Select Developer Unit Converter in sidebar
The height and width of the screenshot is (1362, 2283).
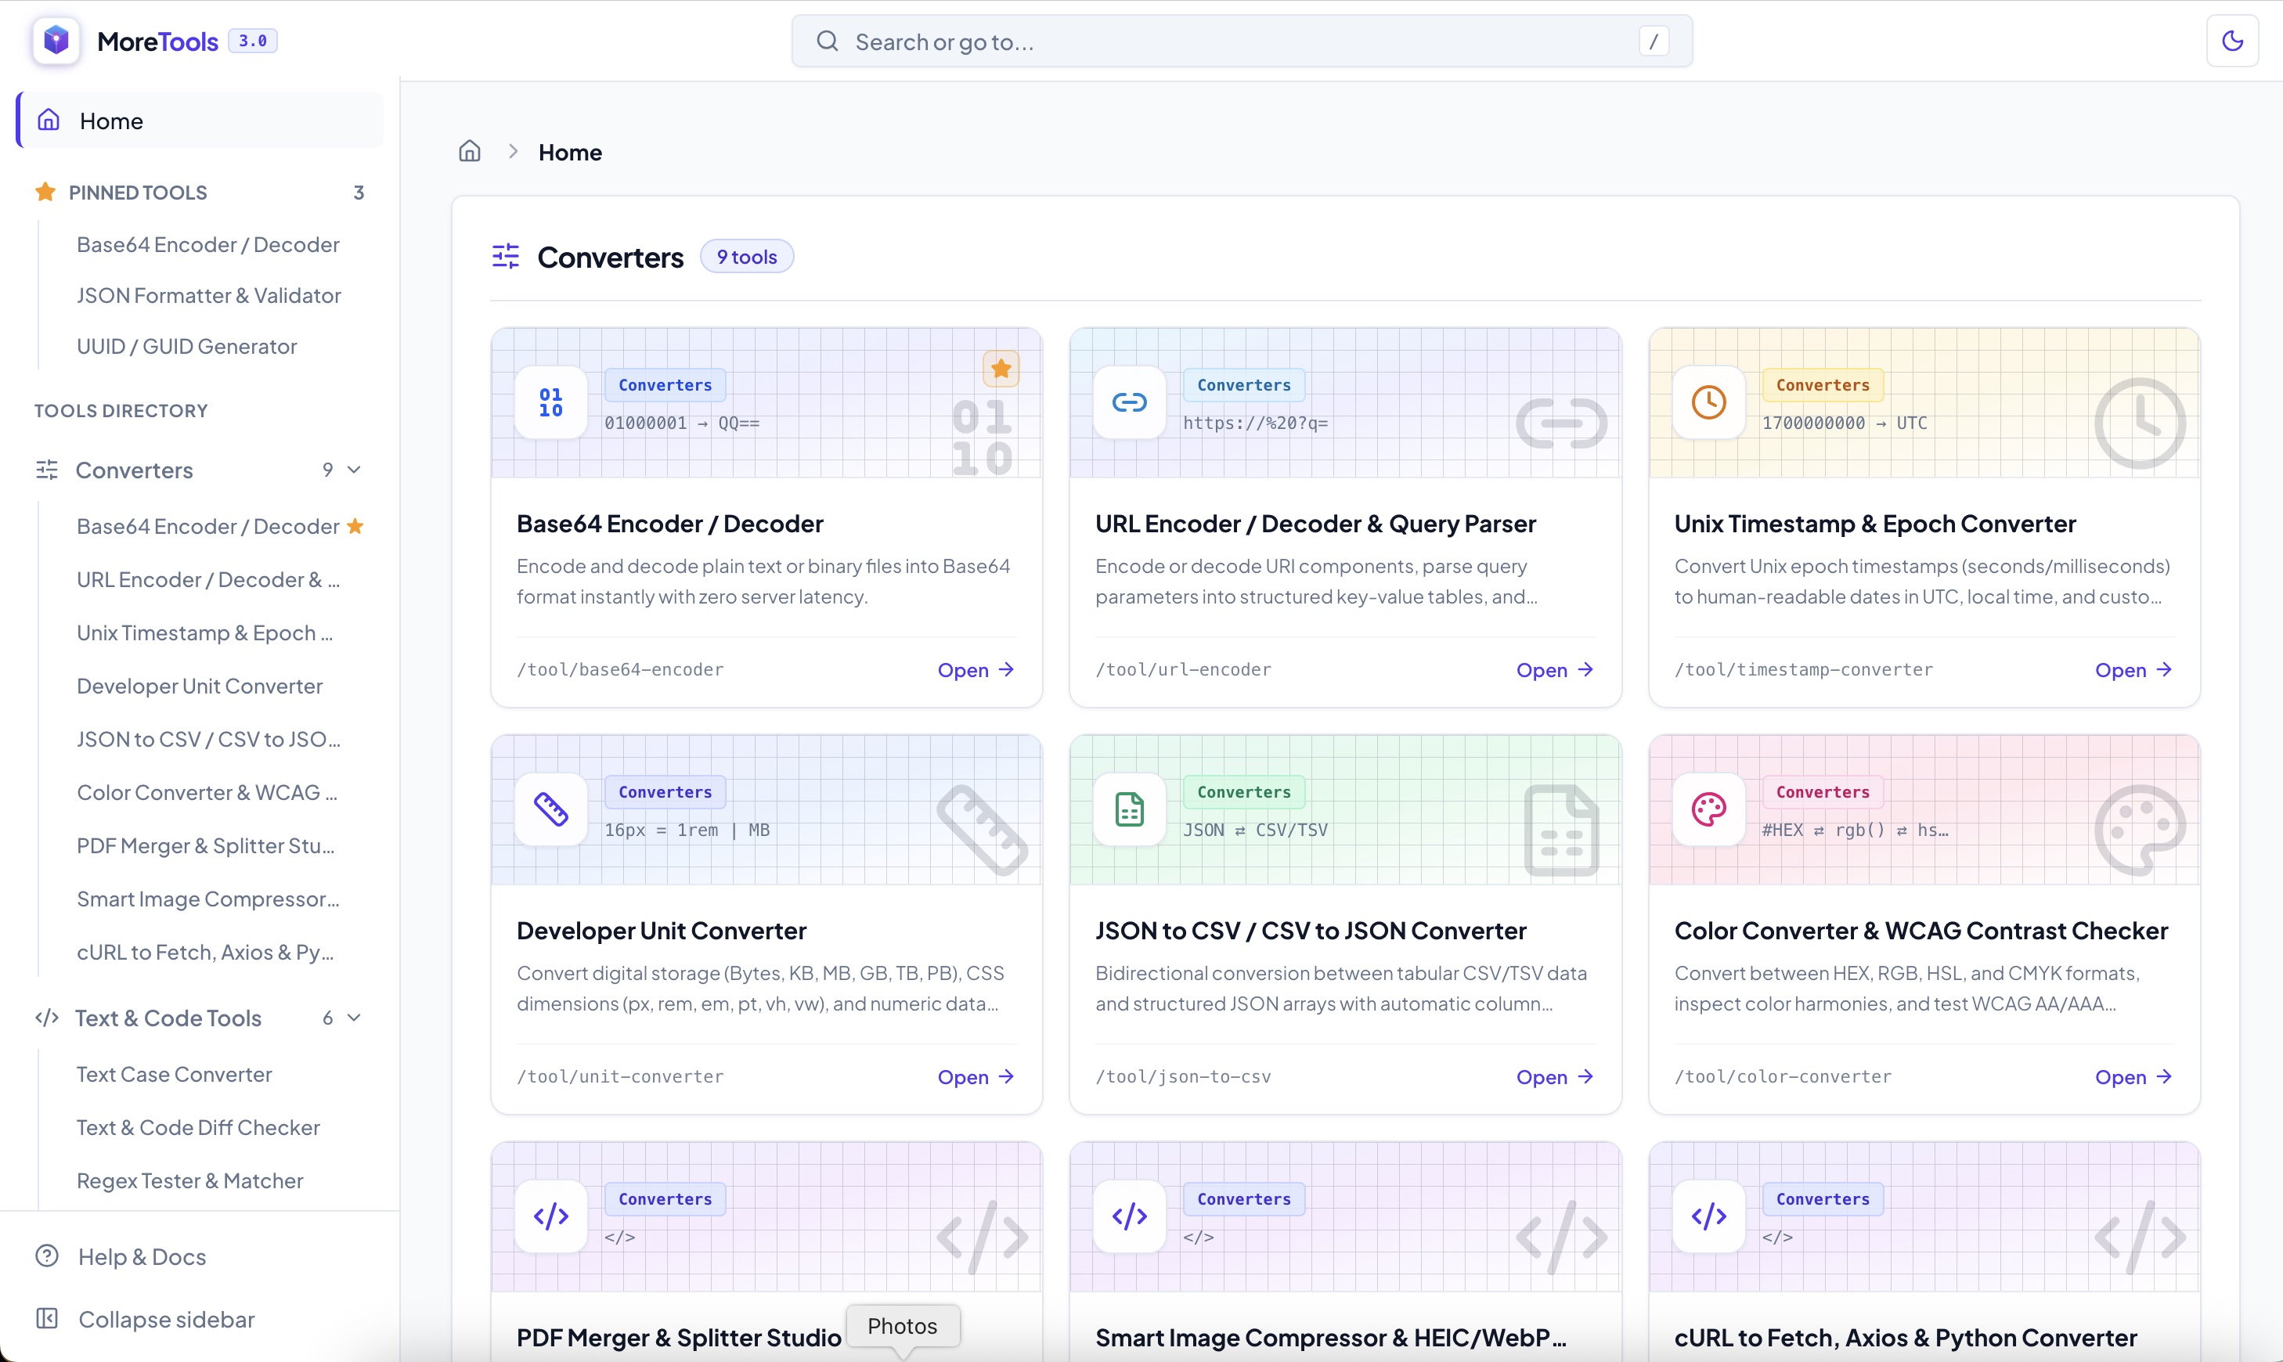click(199, 686)
